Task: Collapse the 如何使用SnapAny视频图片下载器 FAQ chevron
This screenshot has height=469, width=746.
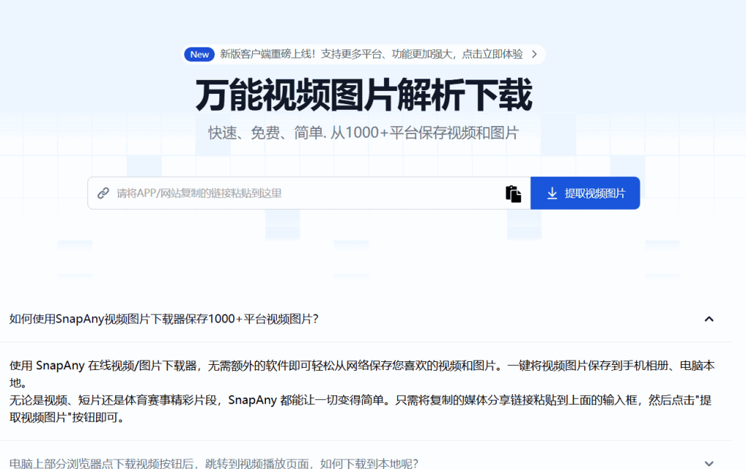Action: [x=709, y=319]
